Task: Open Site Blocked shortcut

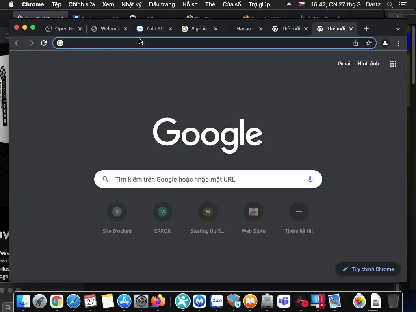Action: pyautogui.click(x=117, y=218)
